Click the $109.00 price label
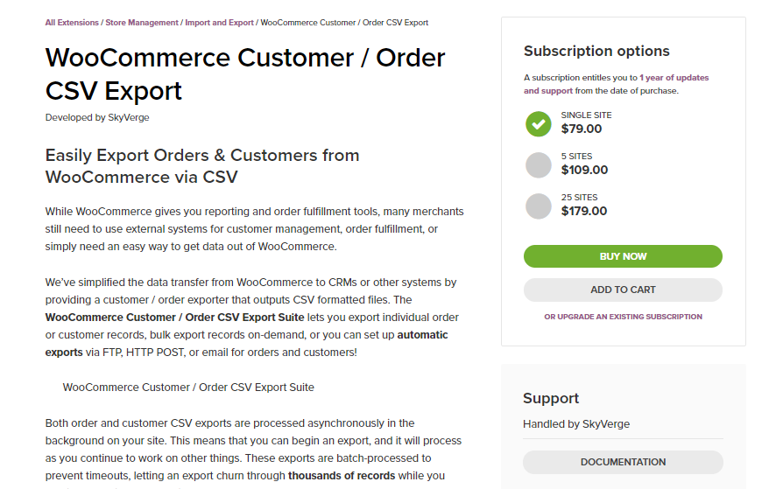 pyautogui.click(x=584, y=170)
